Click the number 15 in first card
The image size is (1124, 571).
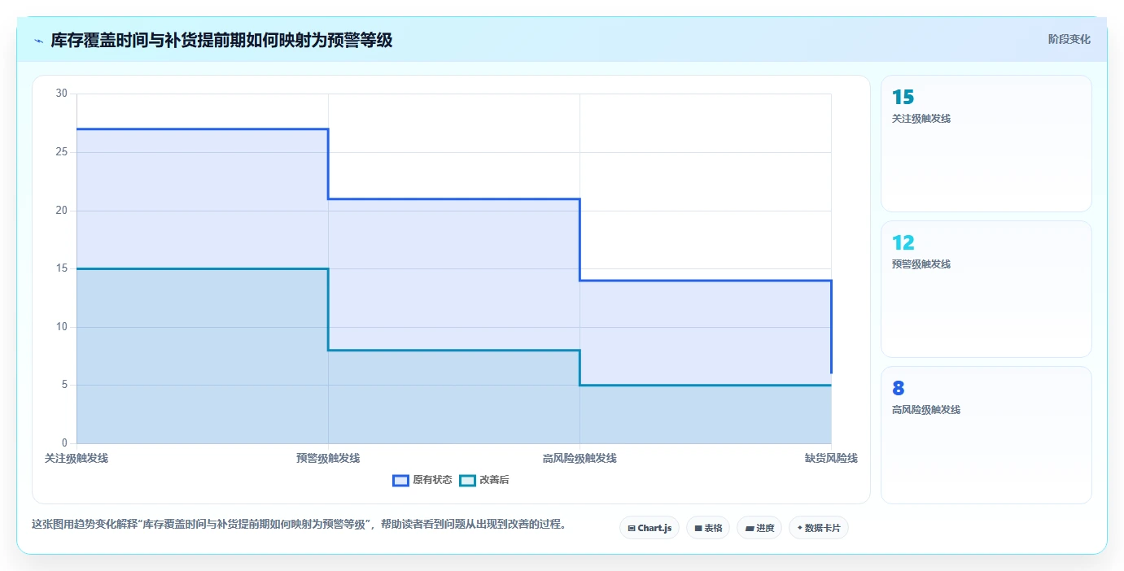point(903,98)
